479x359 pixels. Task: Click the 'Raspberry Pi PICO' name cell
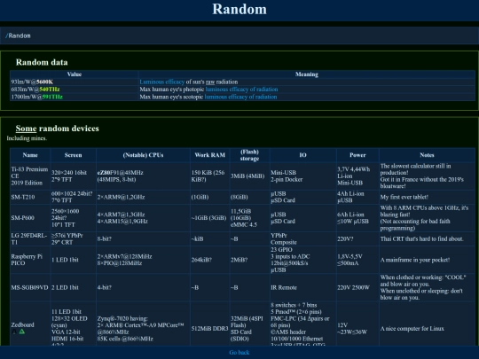click(30, 260)
